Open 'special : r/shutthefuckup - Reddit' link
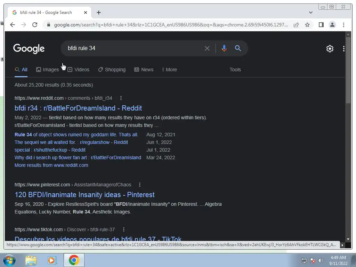The image size is (356, 267). [x=50, y=150]
